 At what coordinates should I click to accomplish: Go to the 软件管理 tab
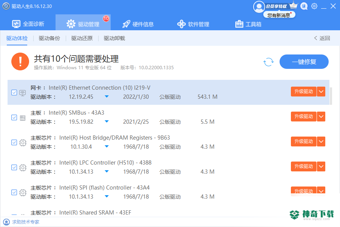tap(193, 24)
